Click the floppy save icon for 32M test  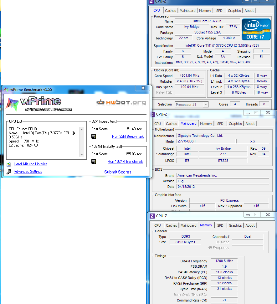pyautogui.click(x=94, y=137)
